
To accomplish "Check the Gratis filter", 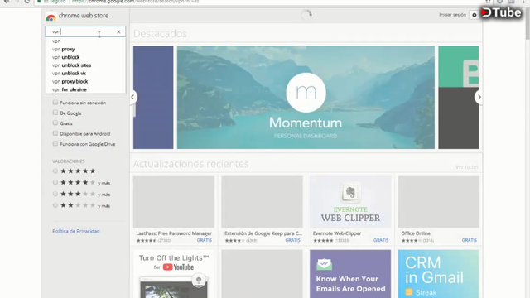I will 55,123.
